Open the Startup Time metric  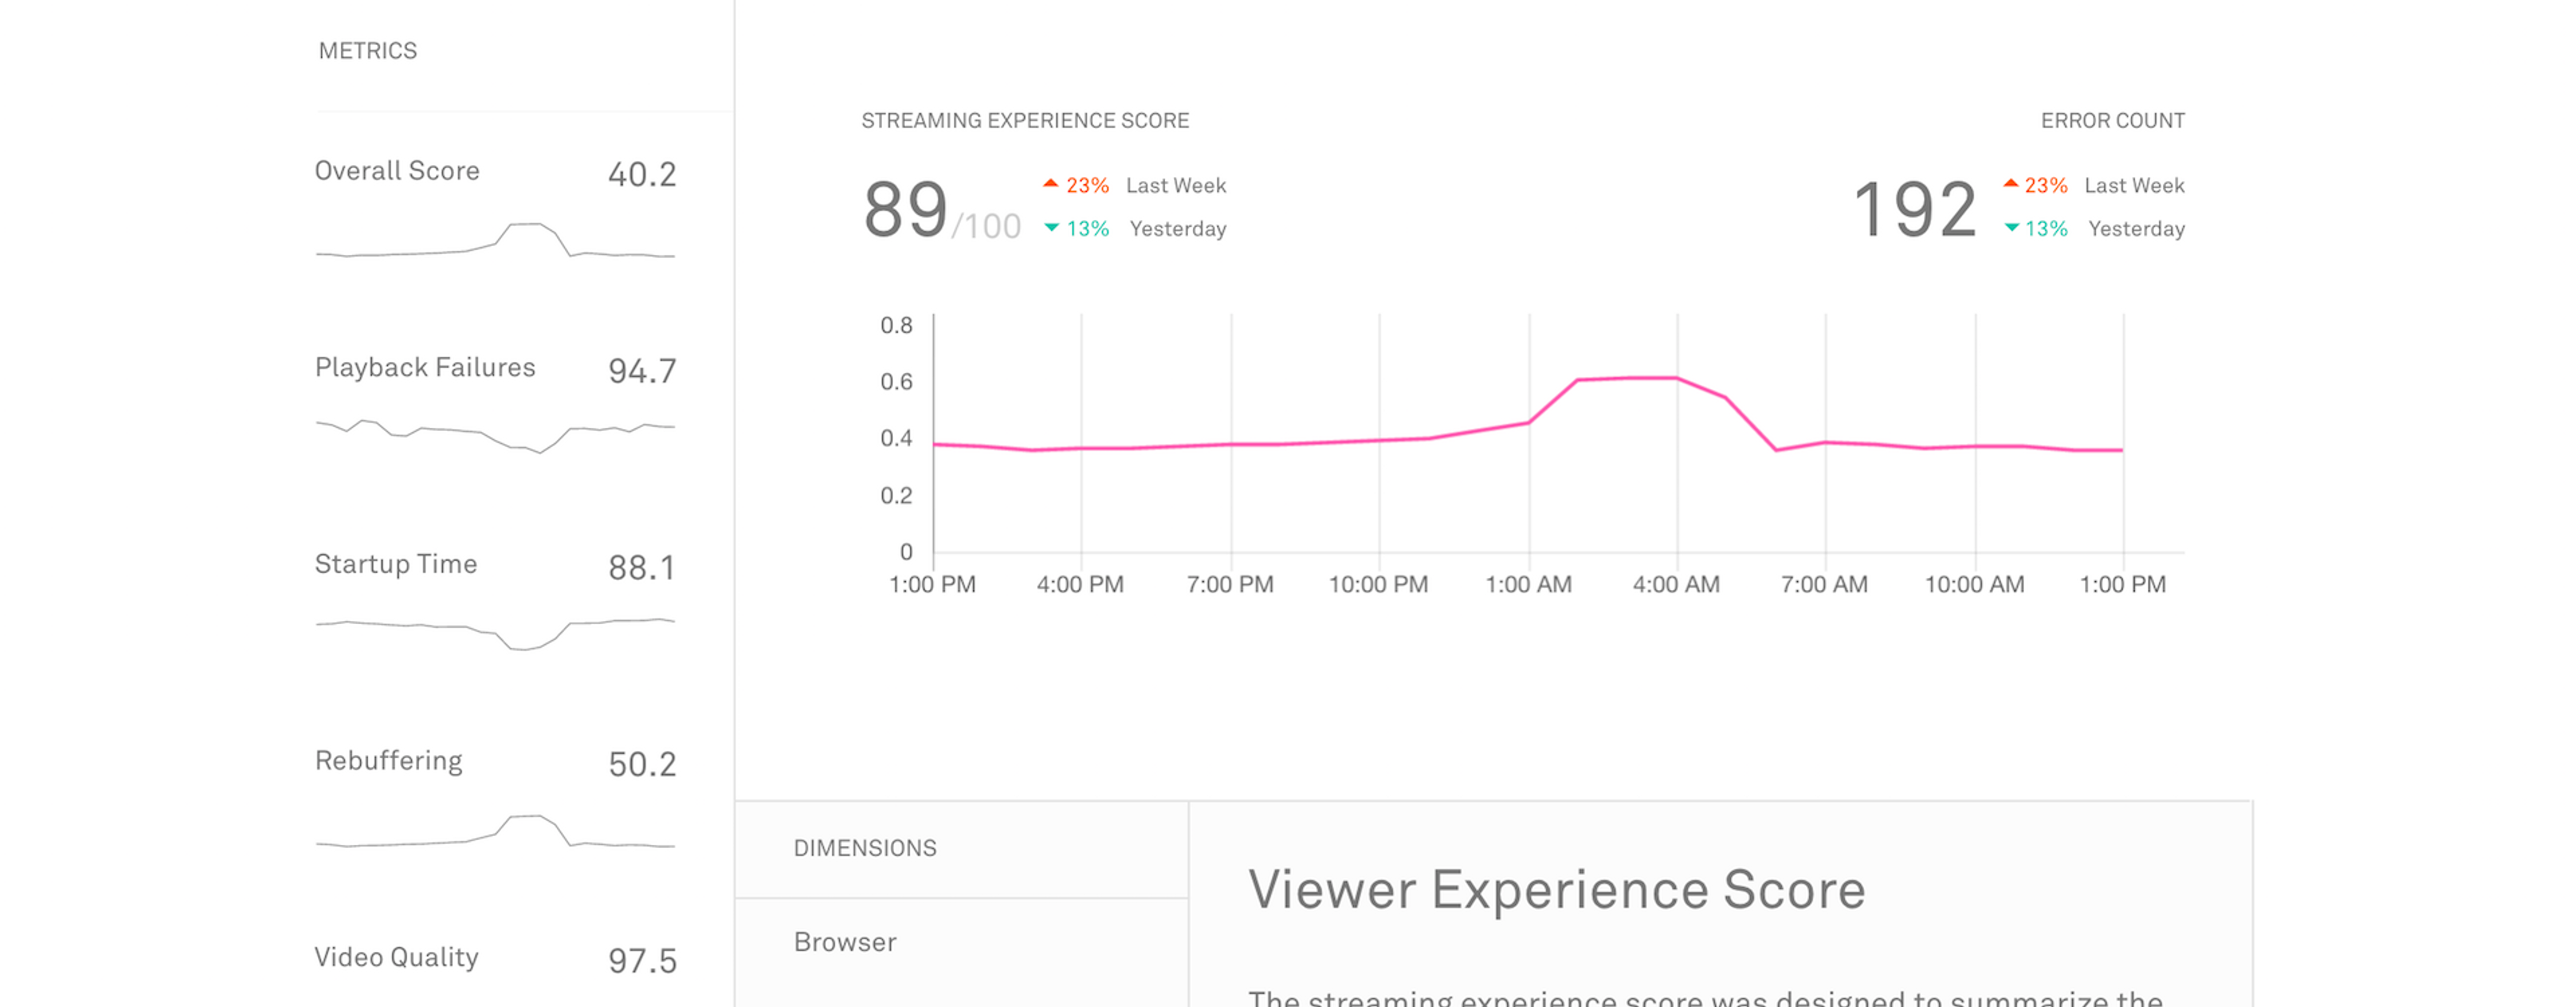[396, 565]
